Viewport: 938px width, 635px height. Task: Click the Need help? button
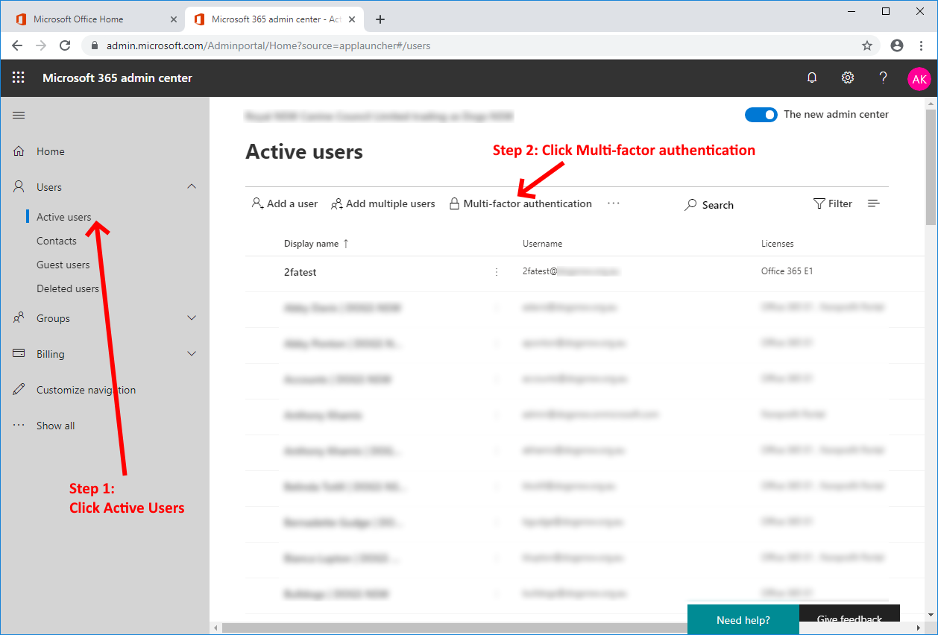[743, 619]
